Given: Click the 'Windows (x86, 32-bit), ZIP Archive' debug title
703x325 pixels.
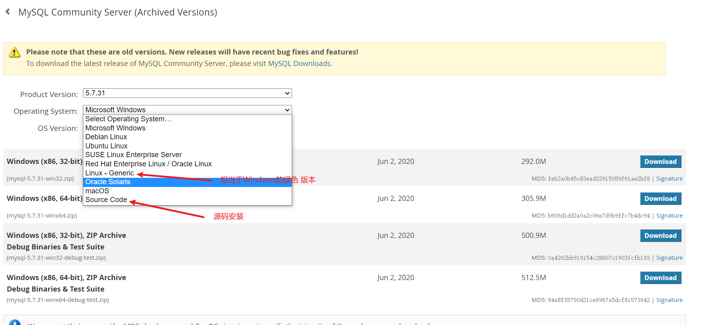Looking at the screenshot, I should pos(67,235).
